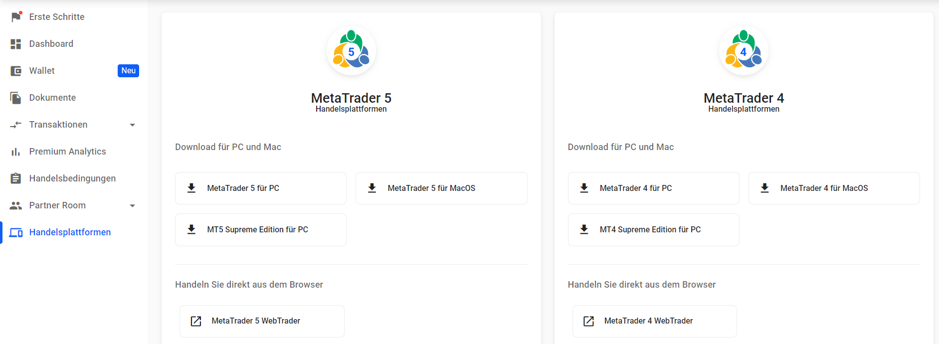939x344 pixels.
Task: Click Handelsplattformen subtitle under MetaTrader 4
Action: point(744,109)
